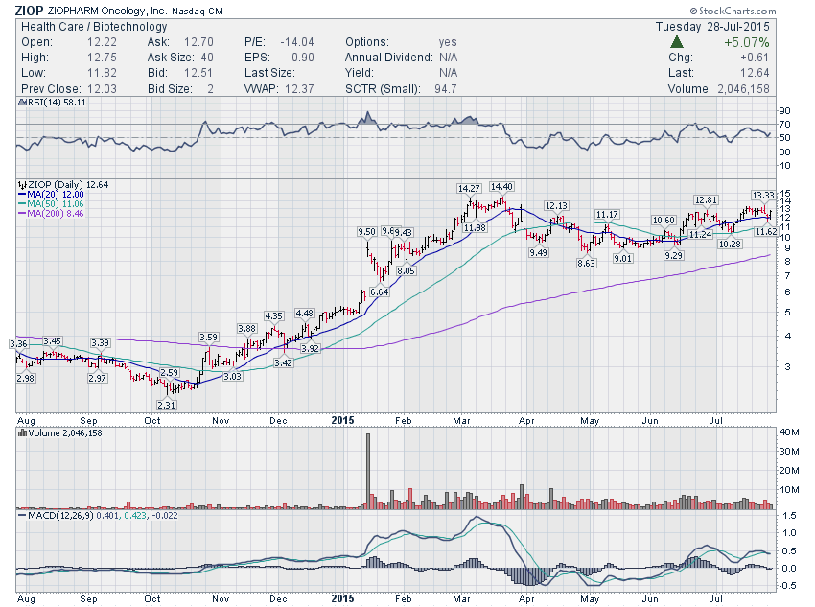
Task: Click the header Volume value 2,046,158
Action: tap(743, 89)
